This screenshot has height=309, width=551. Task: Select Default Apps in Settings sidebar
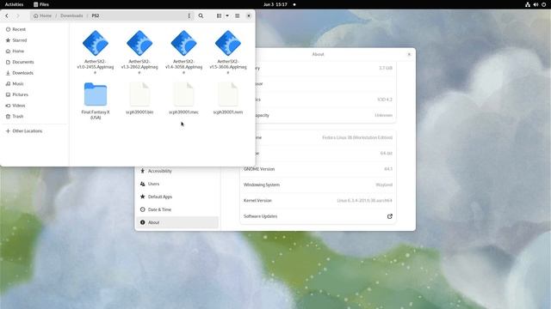[x=177, y=197]
